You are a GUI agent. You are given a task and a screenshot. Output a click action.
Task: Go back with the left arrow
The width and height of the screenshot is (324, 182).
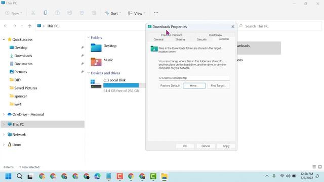(x=6, y=26)
